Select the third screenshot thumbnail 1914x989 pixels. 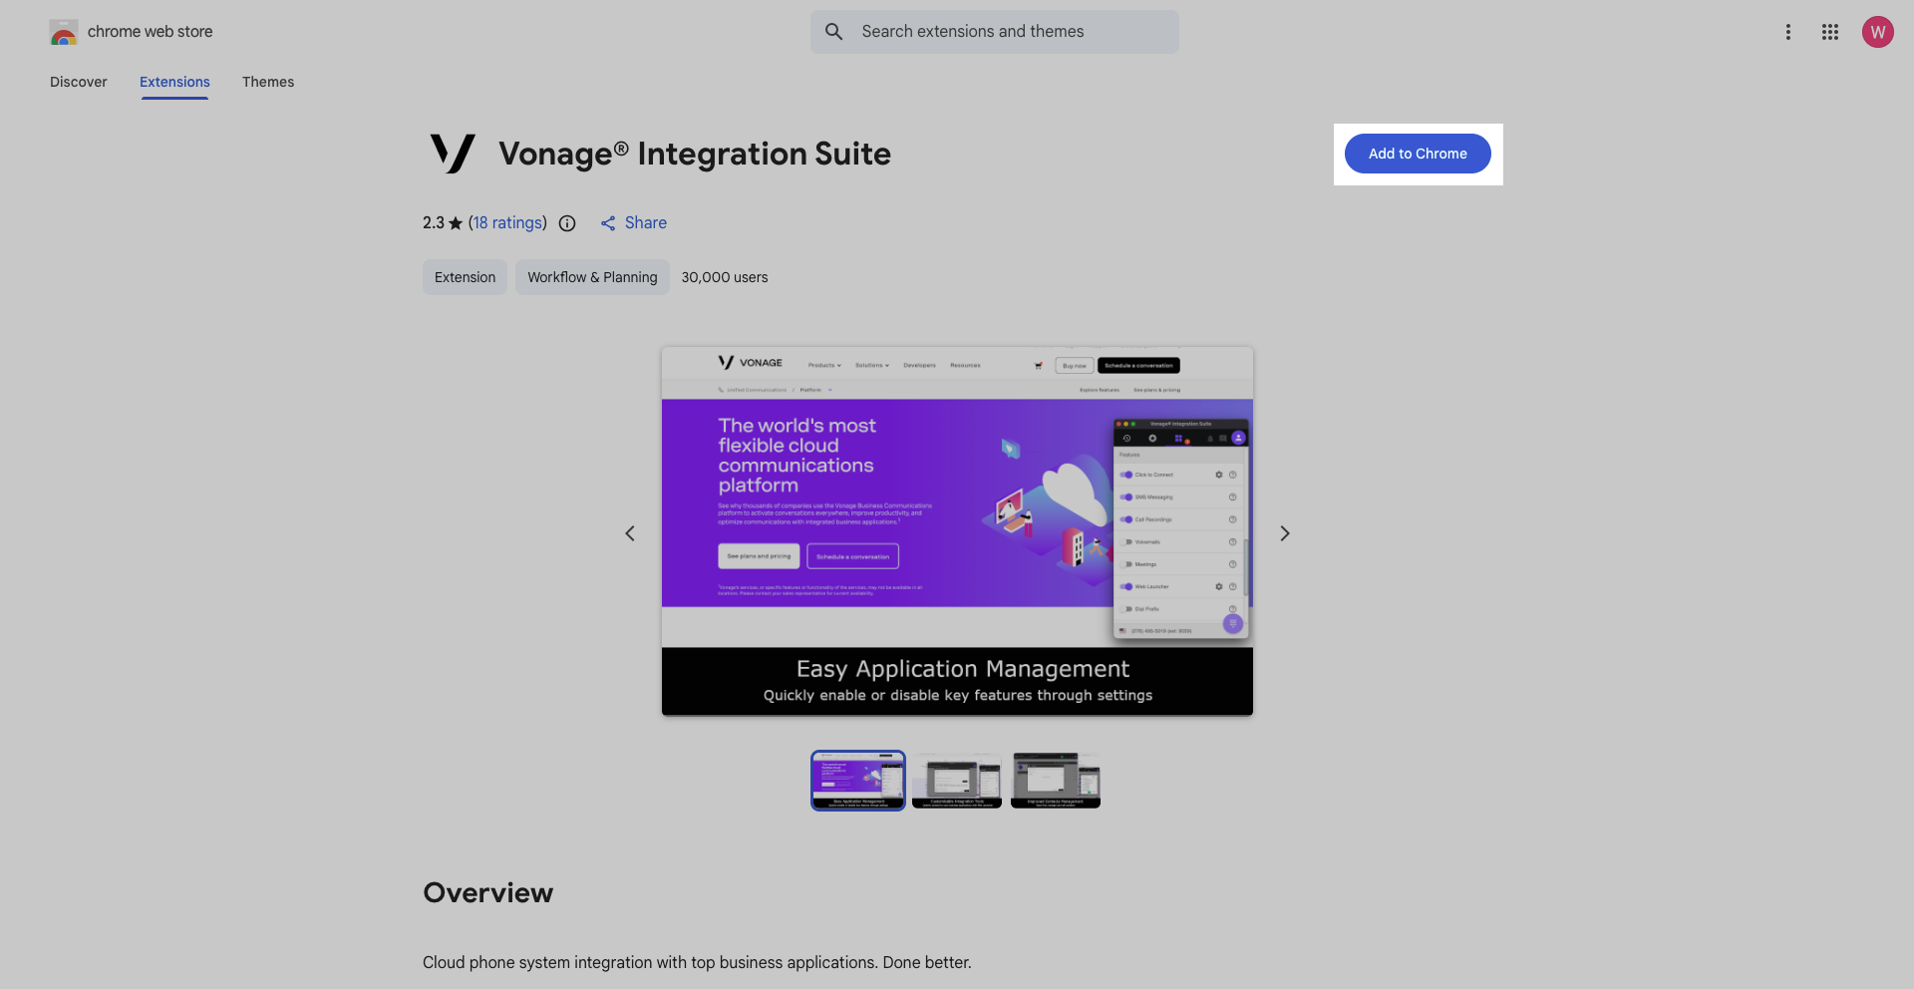point(1055,780)
